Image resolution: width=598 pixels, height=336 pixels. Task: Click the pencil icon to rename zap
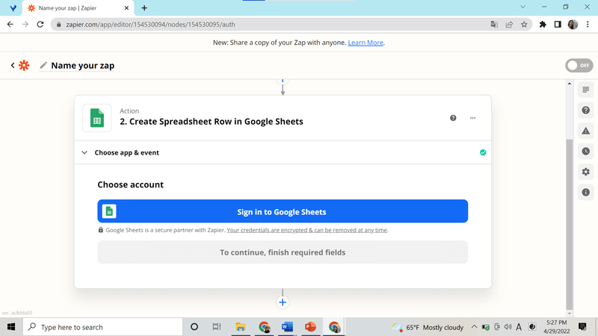coord(43,66)
